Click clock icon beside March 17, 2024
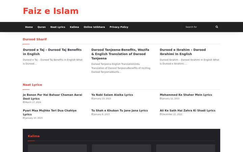Image resolution: width=243 pixels, height=152 pixels. [x=24, y=102]
